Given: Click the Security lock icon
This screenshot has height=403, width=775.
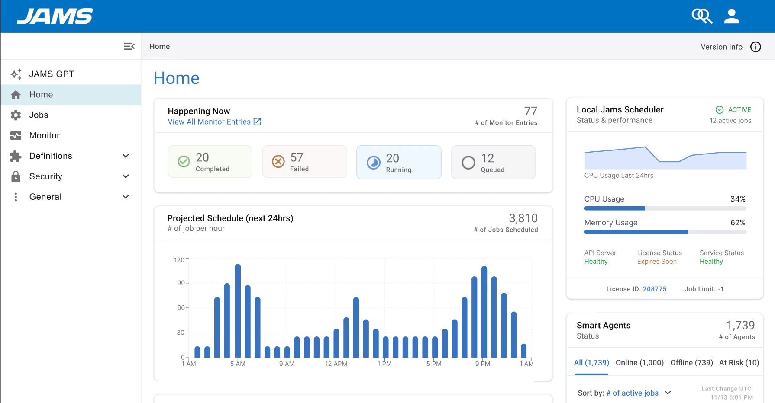Looking at the screenshot, I should coord(16,176).
